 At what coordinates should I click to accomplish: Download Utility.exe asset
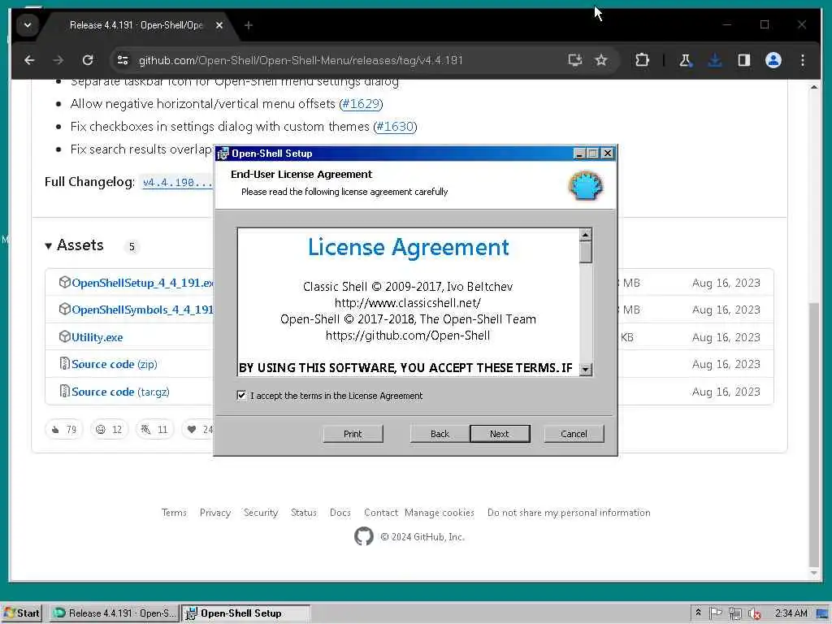(97, 337)
